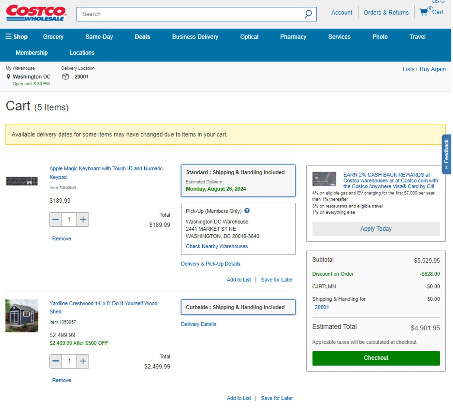Open the Deals menu item

click(142, 37)
